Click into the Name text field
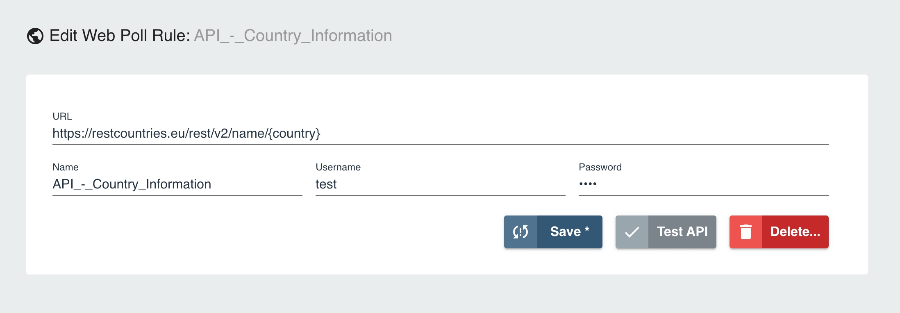 (x=177, y=184)
